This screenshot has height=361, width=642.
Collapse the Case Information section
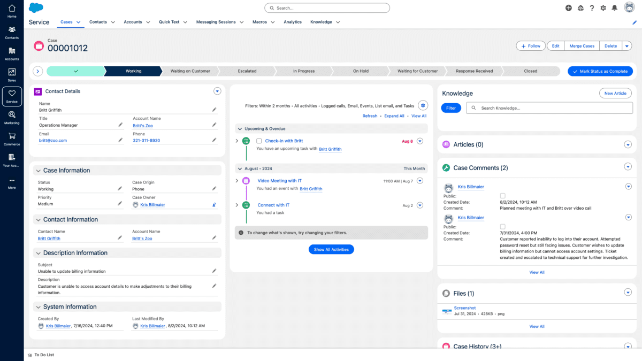click(x=37, y=170)
